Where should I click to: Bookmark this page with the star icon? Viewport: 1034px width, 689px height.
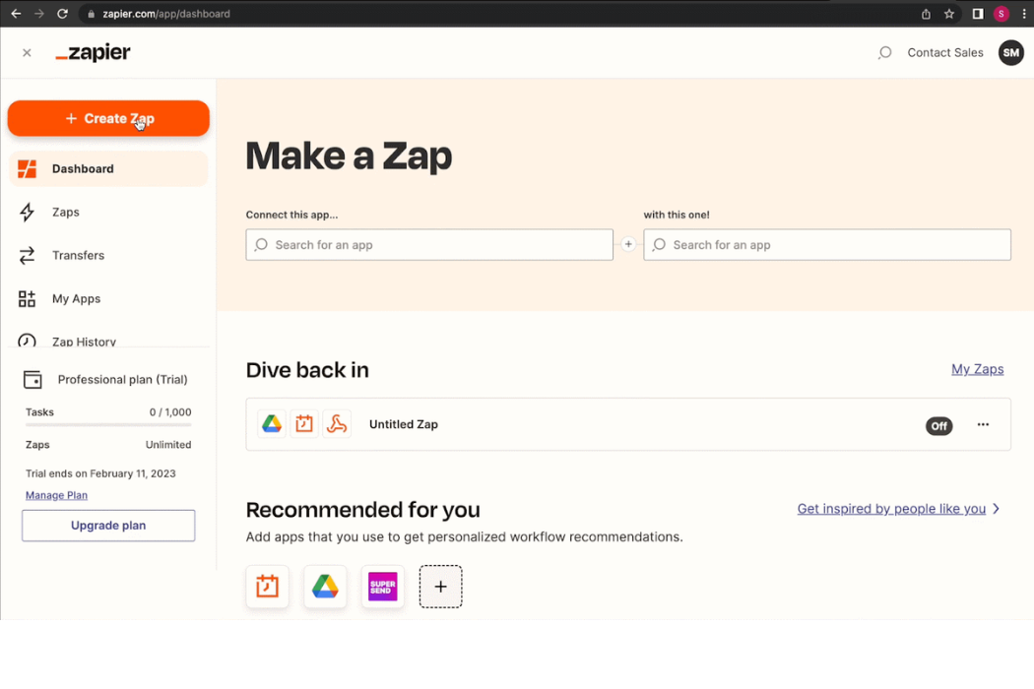(949, 14)
